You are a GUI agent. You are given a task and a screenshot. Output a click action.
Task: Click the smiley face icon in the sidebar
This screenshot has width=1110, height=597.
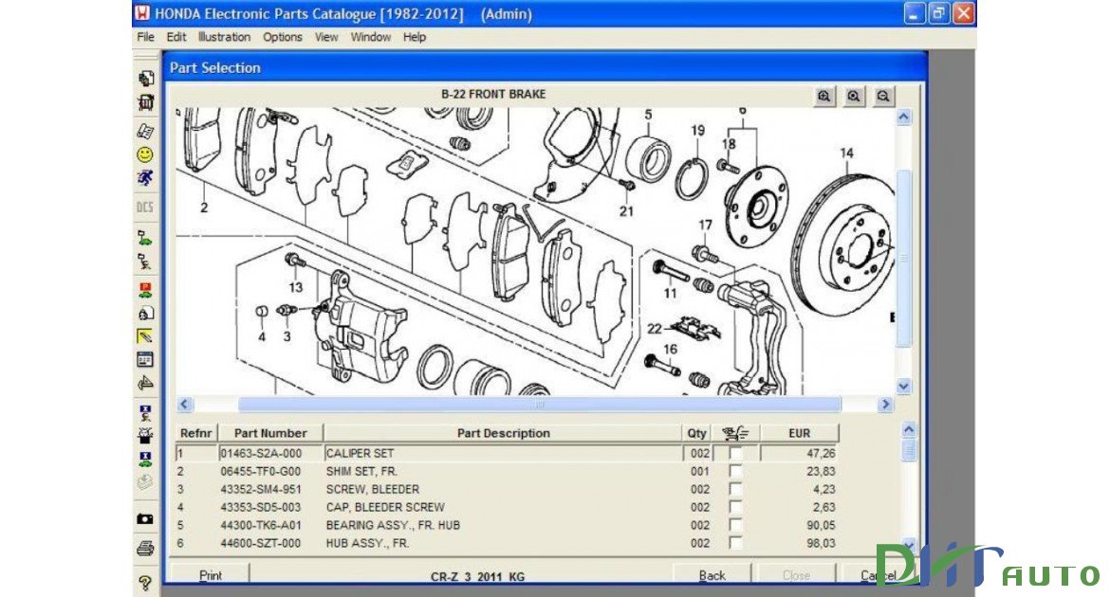(145, 153)
